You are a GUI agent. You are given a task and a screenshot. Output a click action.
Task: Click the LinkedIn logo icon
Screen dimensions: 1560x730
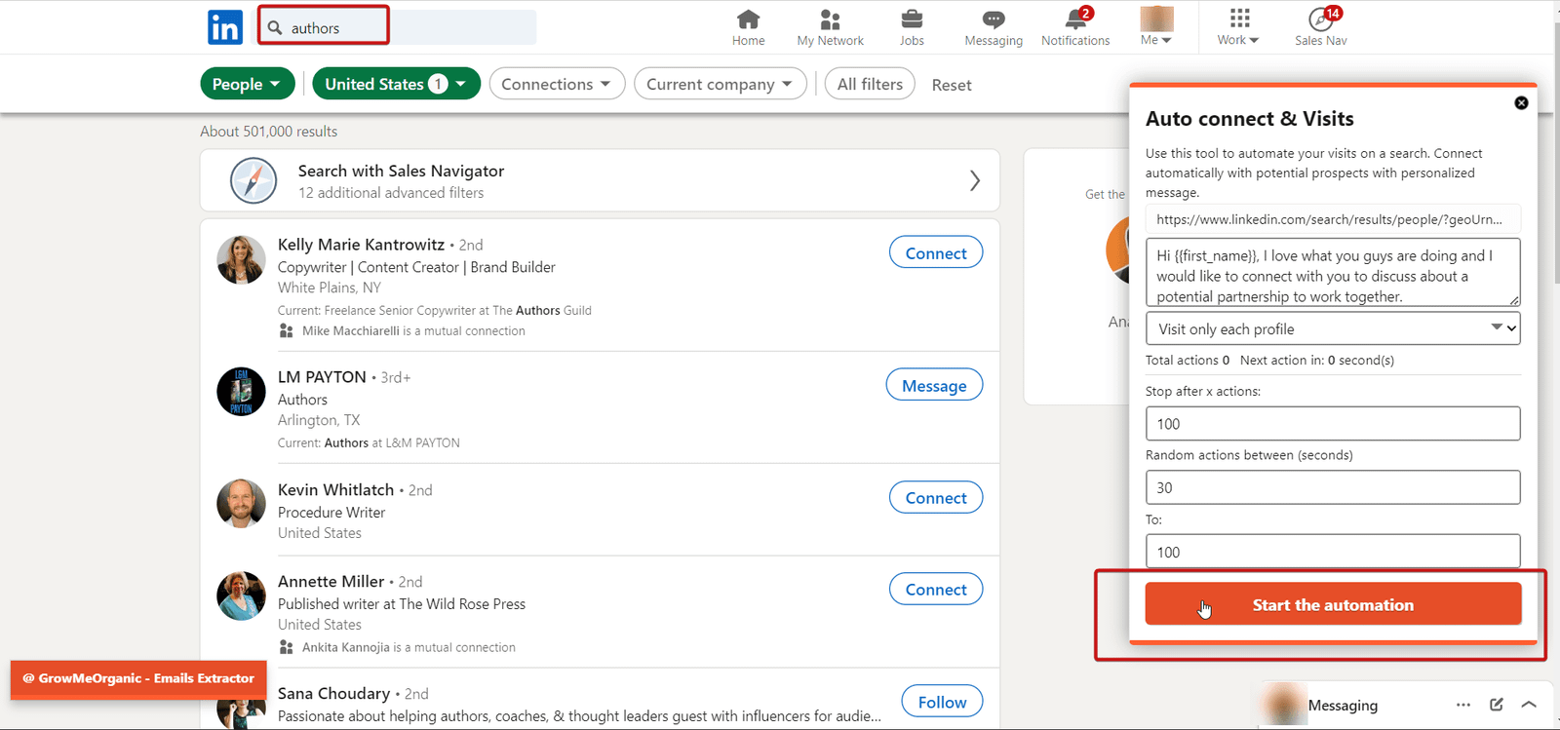225,27
